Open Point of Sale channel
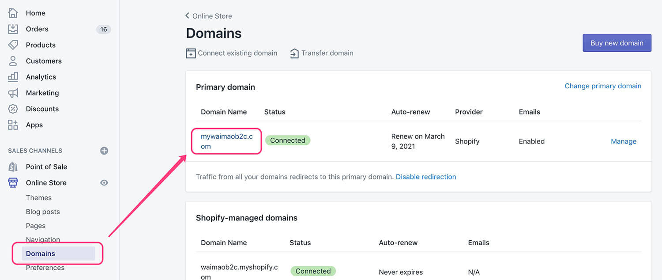The width and height of the screenshot is (662, 280). pyautogui.click(x=46, y=167)
